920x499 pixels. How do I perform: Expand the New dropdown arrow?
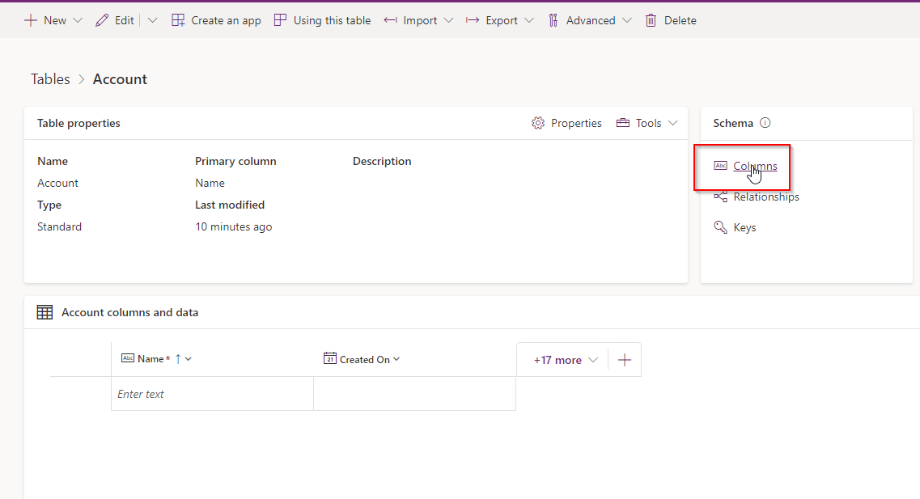[78, 20]
